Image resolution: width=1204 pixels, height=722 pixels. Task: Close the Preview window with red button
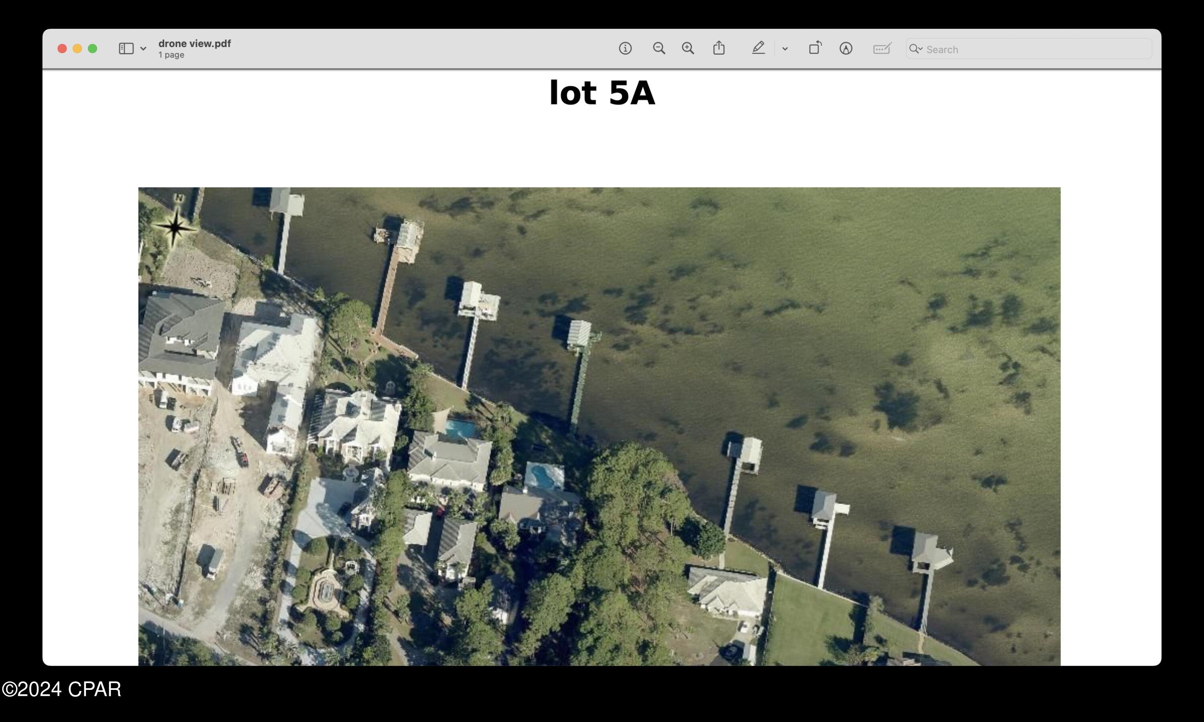(62, 48)
